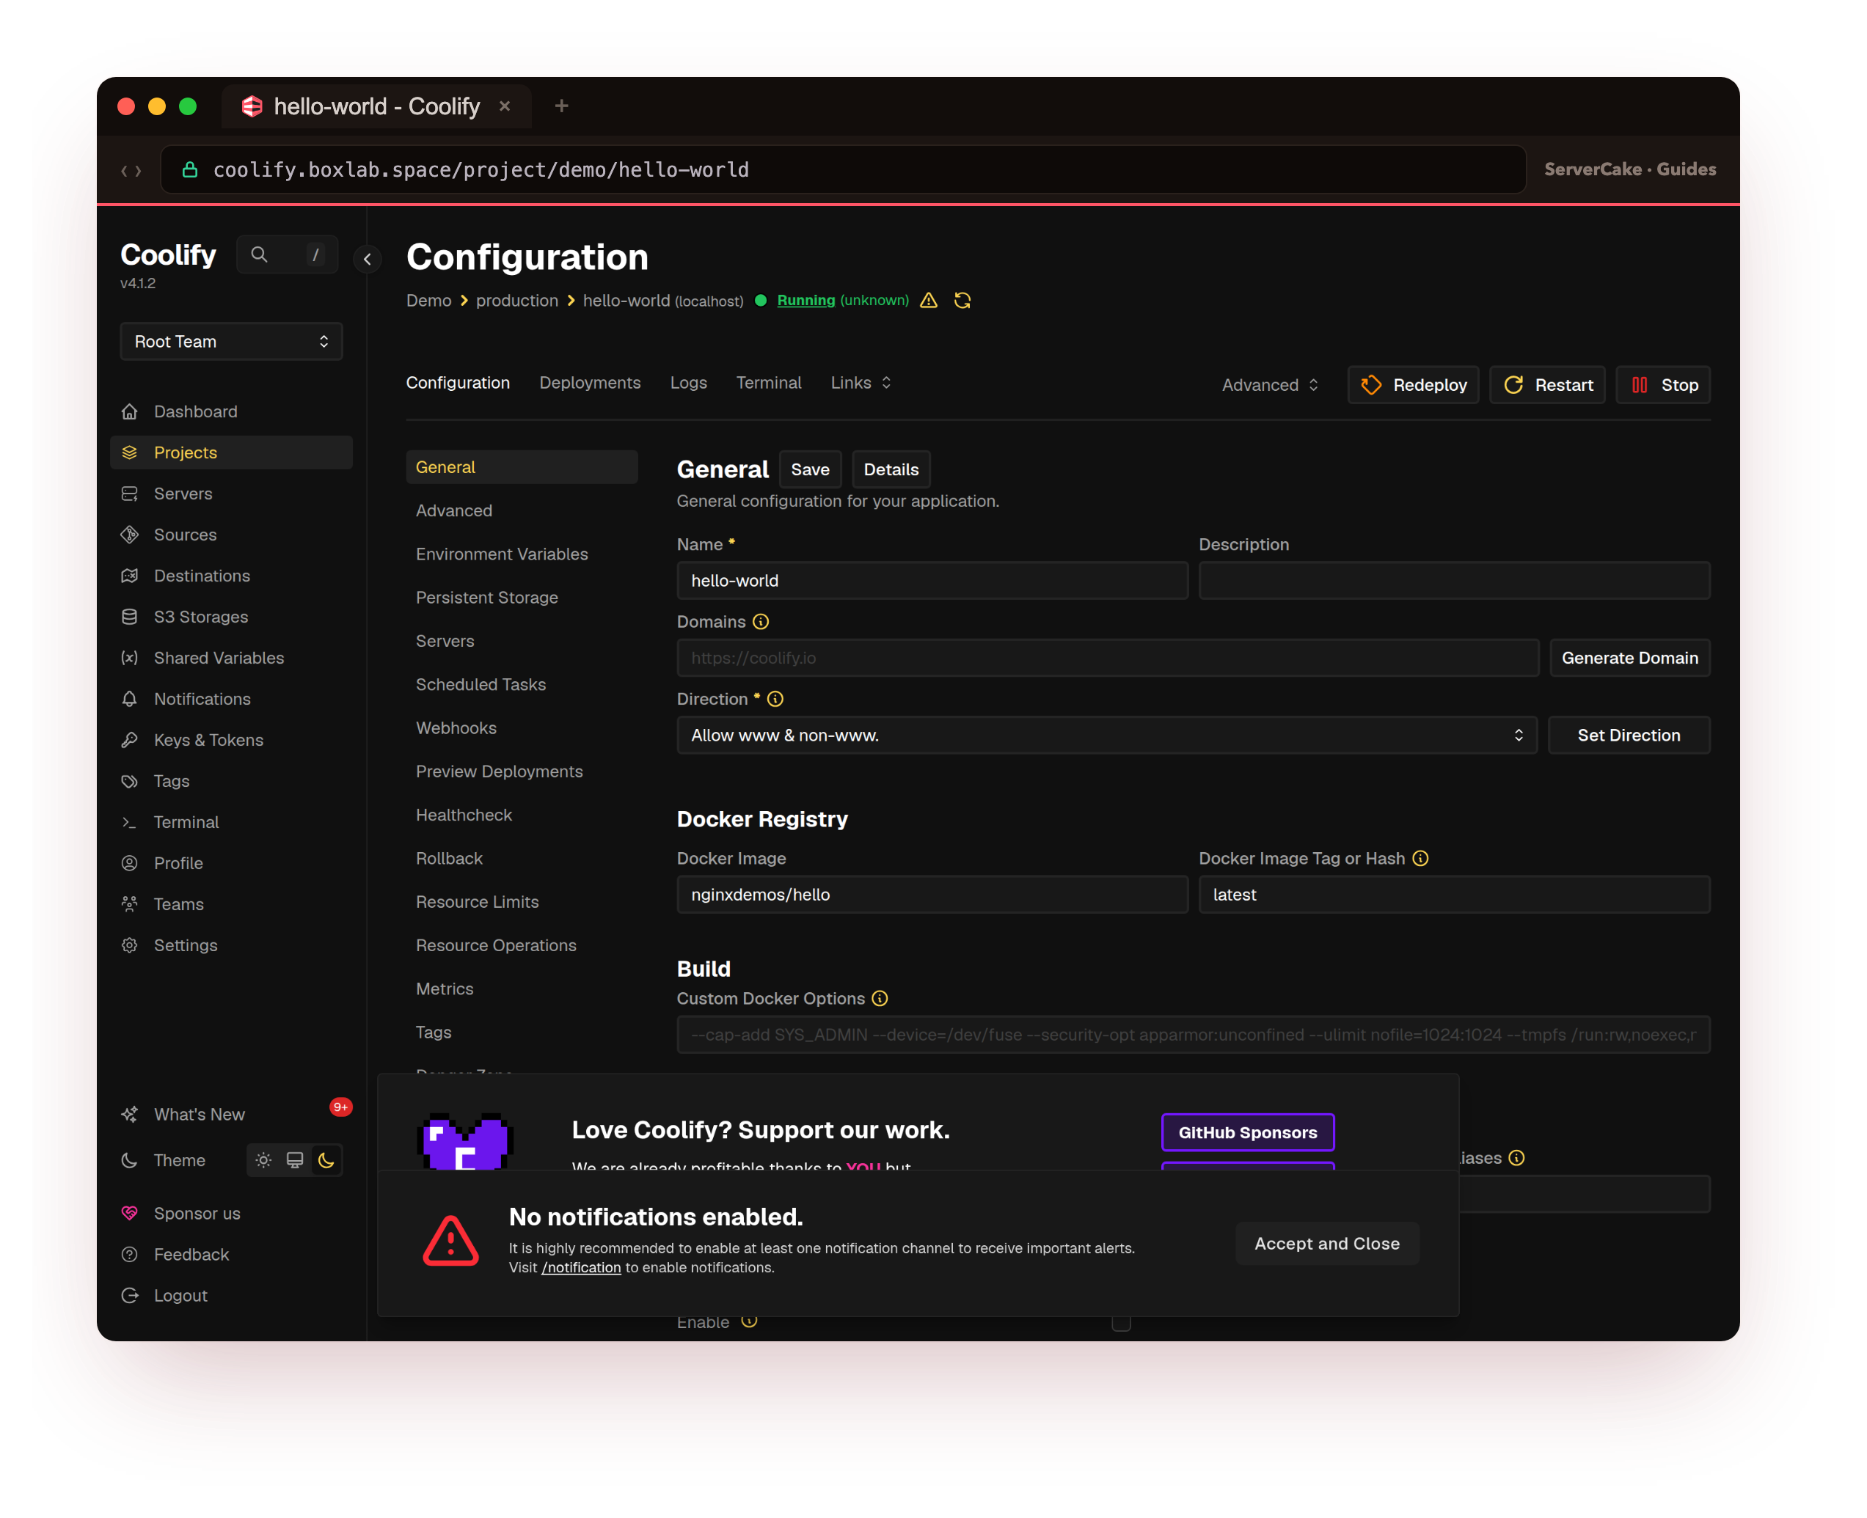Viewport: 1867px width, 1518px height.
Task: Click the GitHub Sponsors button
Action: click(1248, 1132)
